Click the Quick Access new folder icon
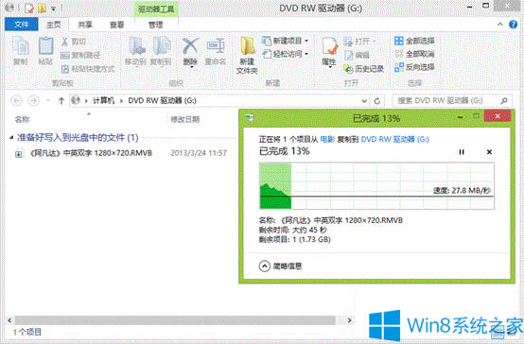Viewport: 524px width, 344px height. [43, 9]
